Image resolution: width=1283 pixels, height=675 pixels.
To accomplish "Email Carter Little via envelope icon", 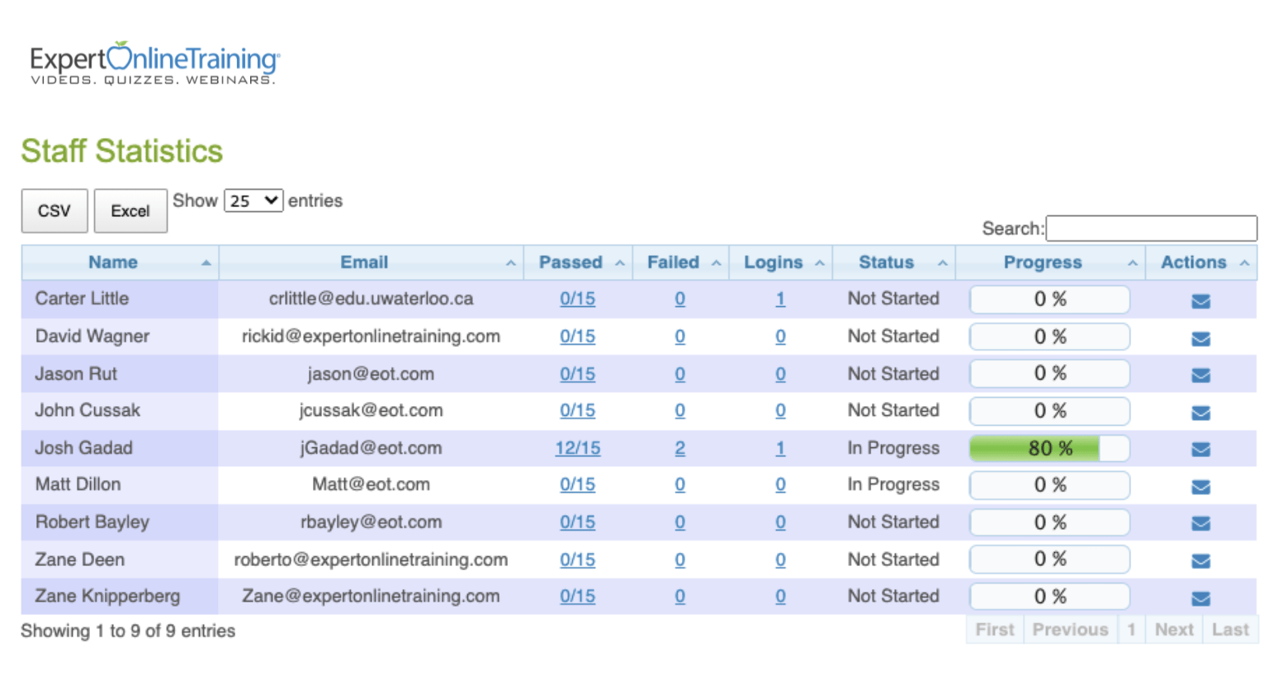I will [1200, 301].
